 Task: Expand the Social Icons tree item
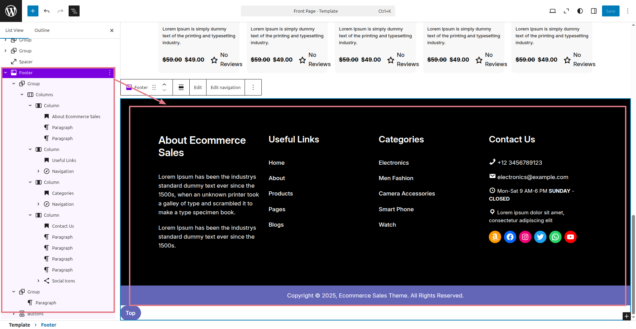(38, 281)
